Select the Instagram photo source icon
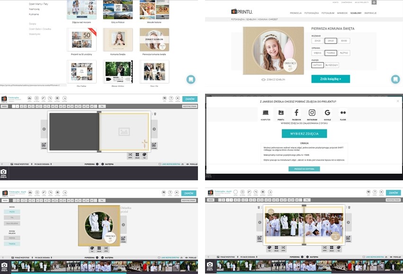The width and height of the screenshot is (403, 274). [312, 113]
